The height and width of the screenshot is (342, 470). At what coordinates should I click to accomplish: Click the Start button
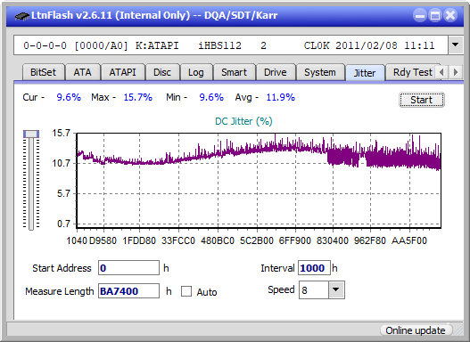click(x=422, y=100)
